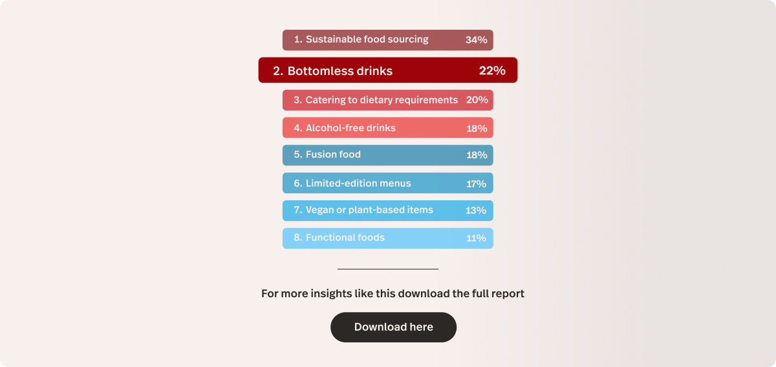Viewport: 776px width, 367px height.
Task: Click the 'For more insights' report text
Action: pyautogui.click(x=393, y=293)
